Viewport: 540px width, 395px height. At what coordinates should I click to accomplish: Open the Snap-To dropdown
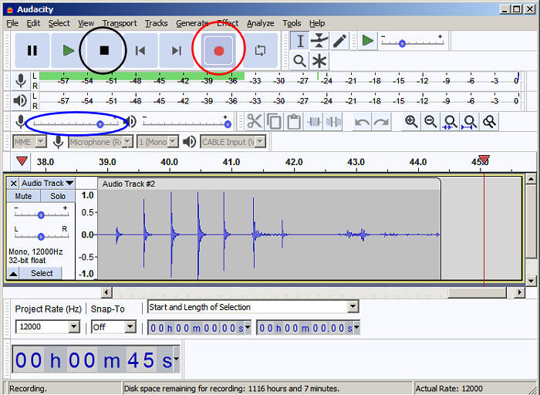(130, 327)
